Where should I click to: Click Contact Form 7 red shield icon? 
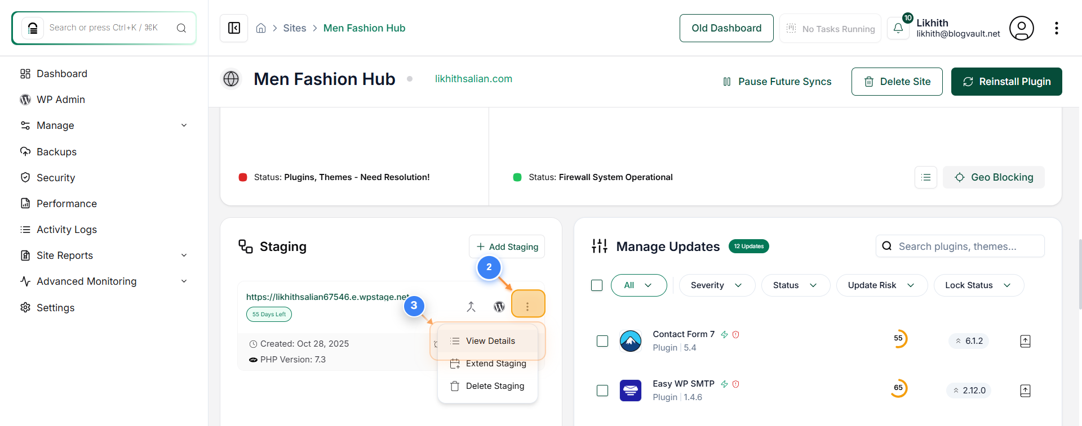tap(735, 334)
